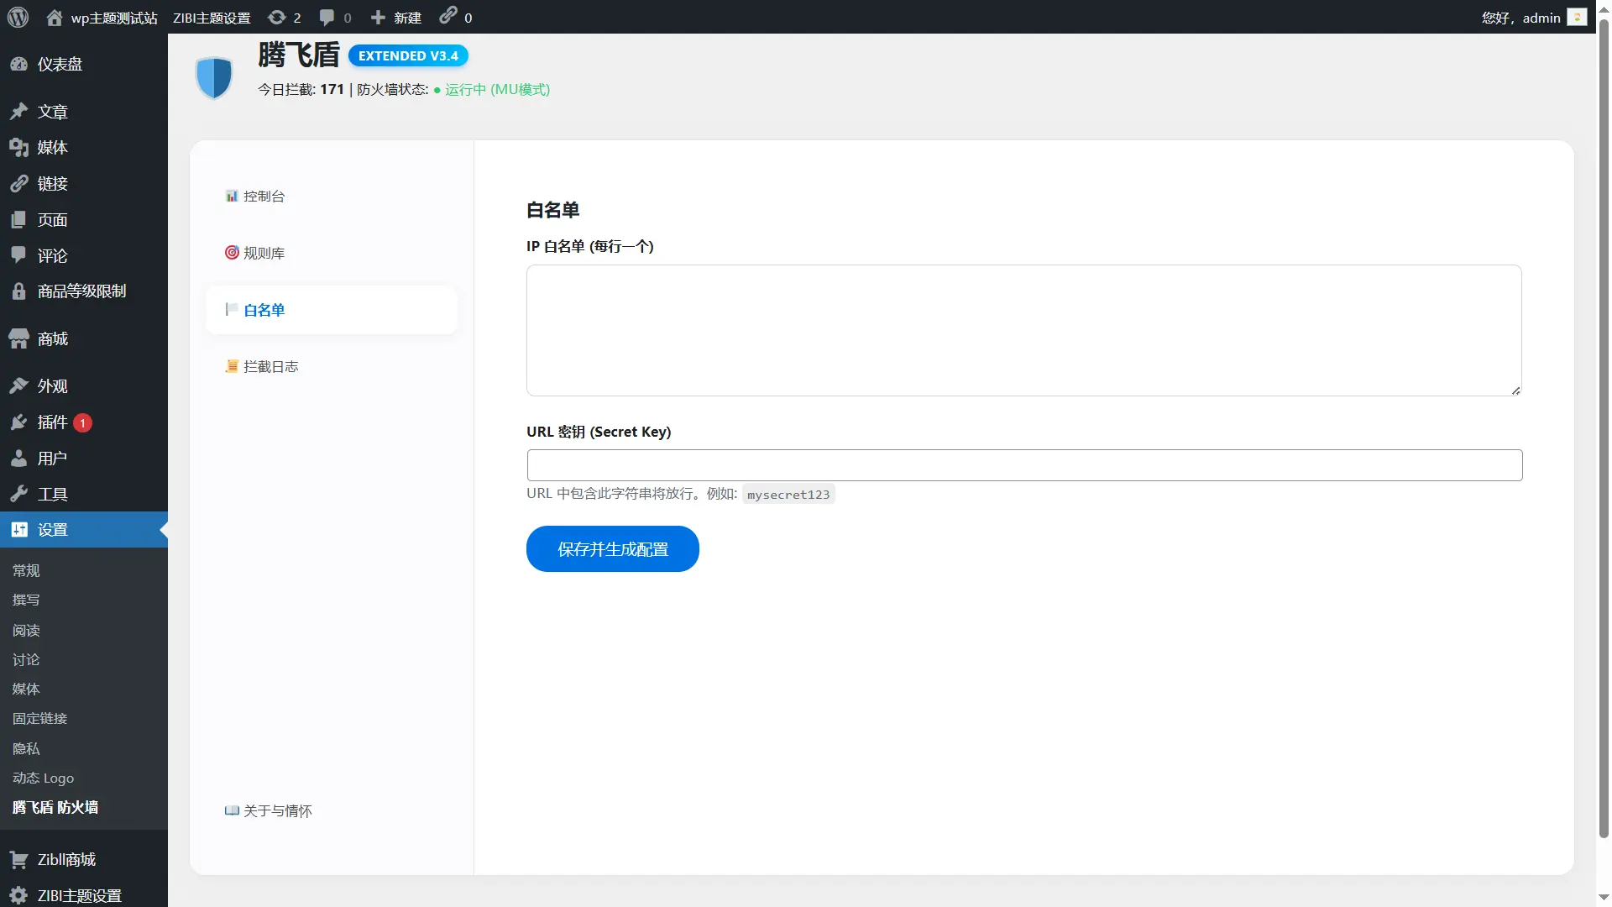Open the home site icon link
The height and width of the screenshot is (907, 1612).
pyautogui.click(x=55, y=17)
